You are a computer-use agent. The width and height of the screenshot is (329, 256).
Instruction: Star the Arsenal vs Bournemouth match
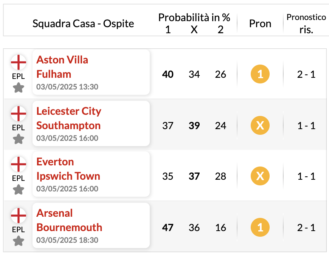pos(19,241)
